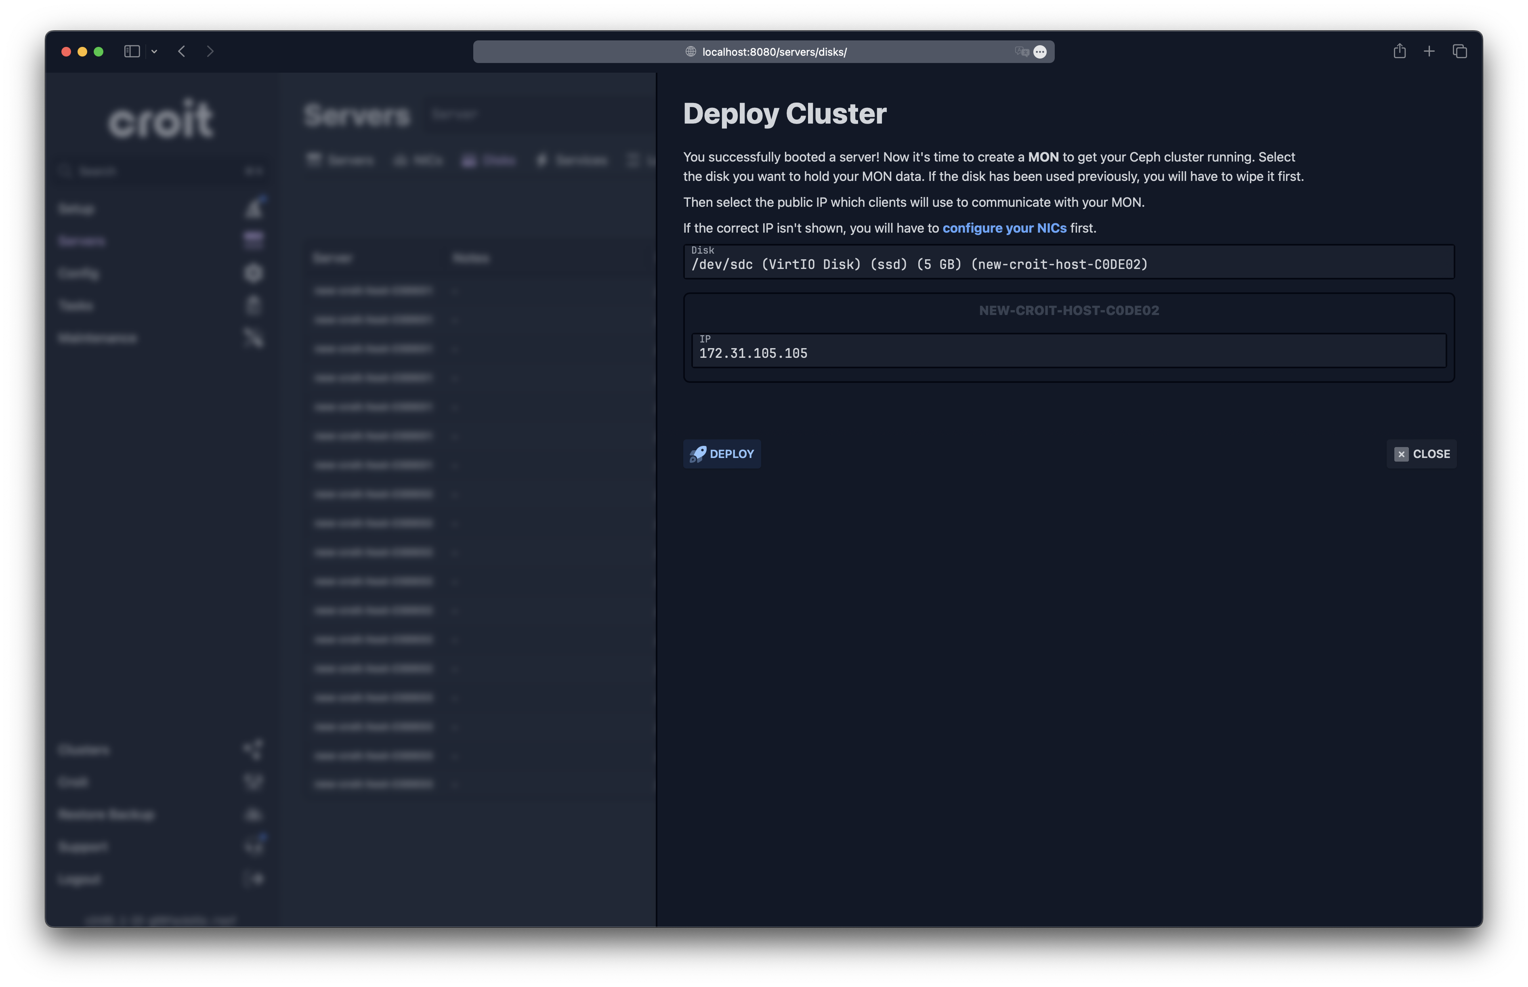Click the browser forward arrow

tap(210, 51)
